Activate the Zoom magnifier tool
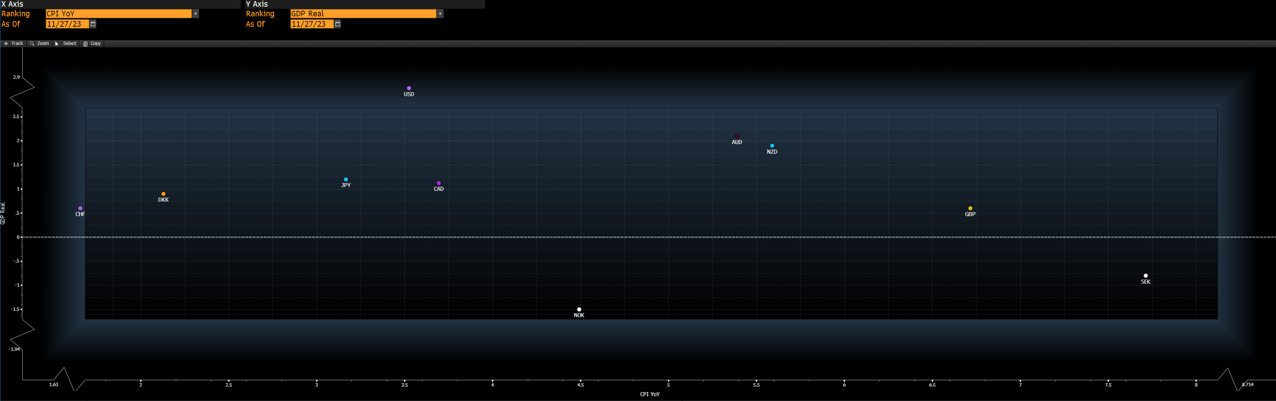 40,43
